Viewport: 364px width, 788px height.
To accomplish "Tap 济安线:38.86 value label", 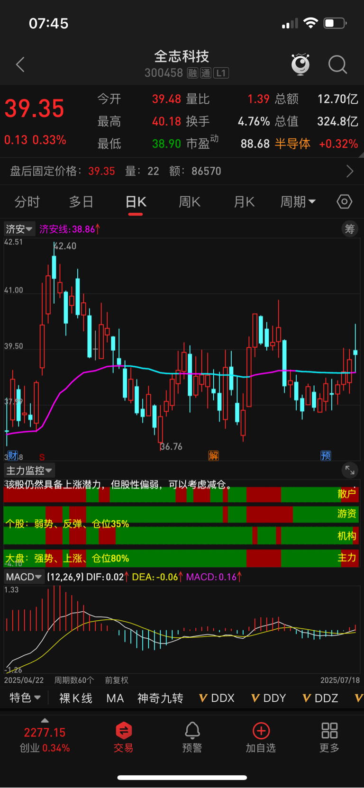I will click(x=70, y=229).
